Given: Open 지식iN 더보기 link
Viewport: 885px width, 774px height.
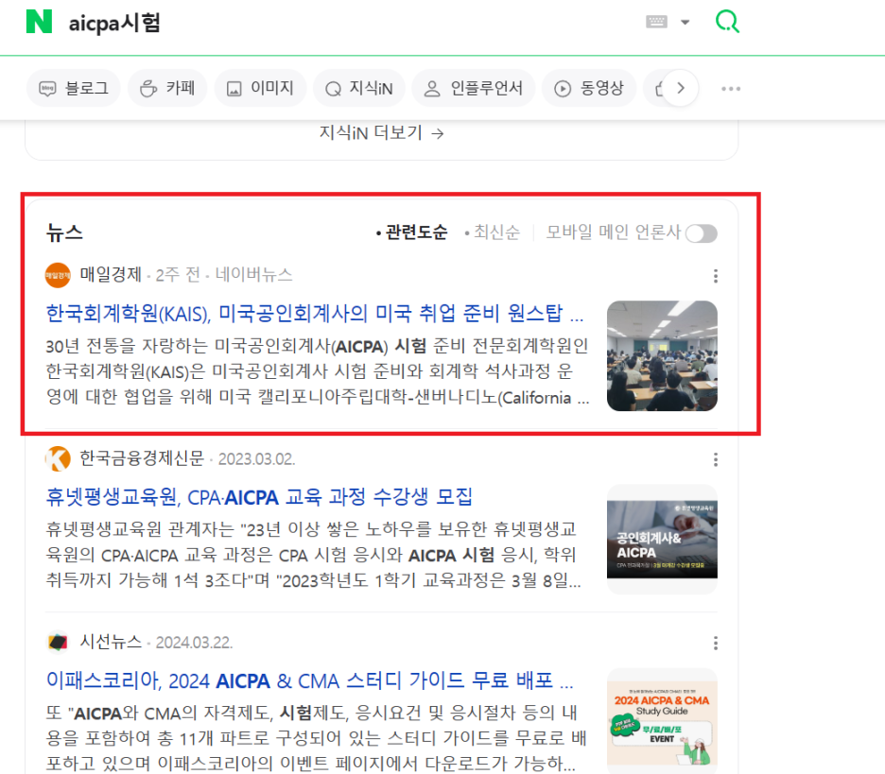Looking at the screenshot, I should coord(382,133).
